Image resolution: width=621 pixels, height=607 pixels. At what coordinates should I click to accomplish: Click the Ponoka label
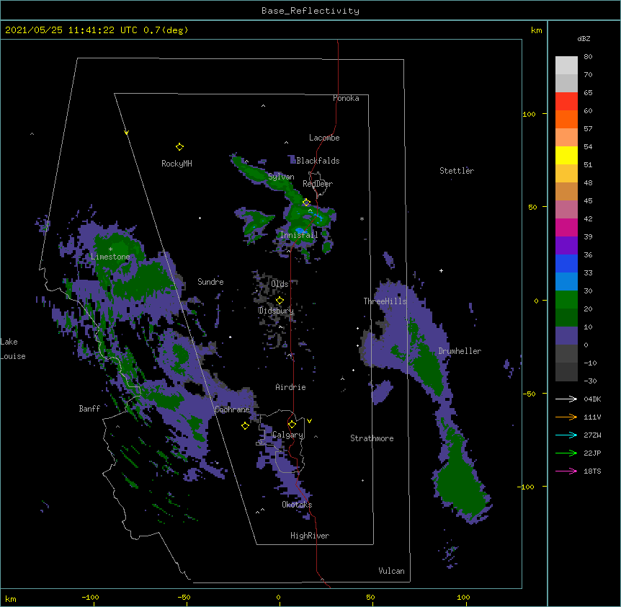346,98
